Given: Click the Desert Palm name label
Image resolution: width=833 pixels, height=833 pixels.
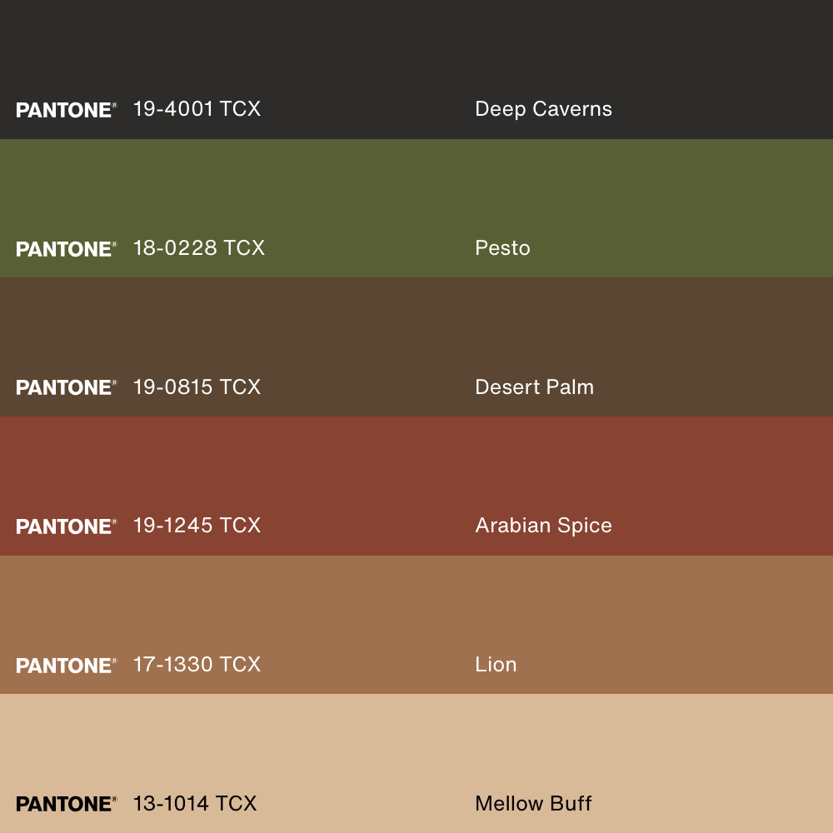Looking at the screenshot, I should (x=535, y=387).
